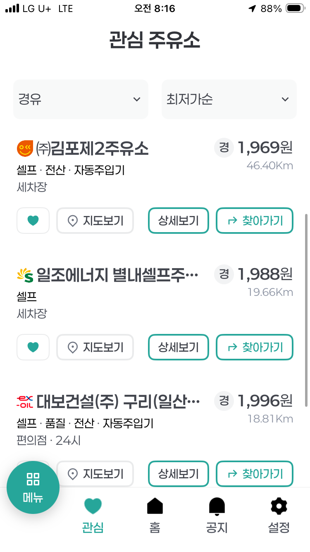Select the 관심 tab in the bottom bar
The width and height of the screenshot is (310, 552).
click(93, 515)
